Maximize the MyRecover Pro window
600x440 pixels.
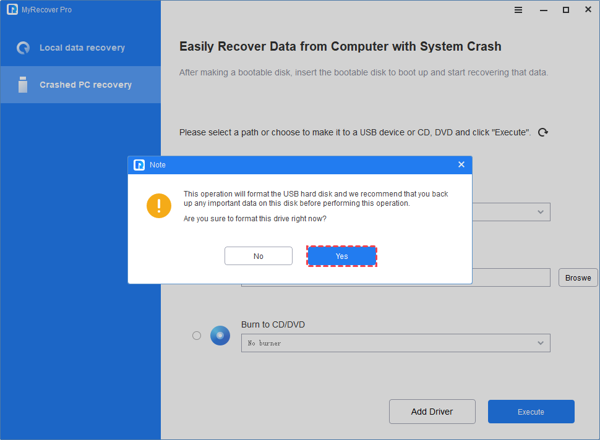(x=565, y=10)
